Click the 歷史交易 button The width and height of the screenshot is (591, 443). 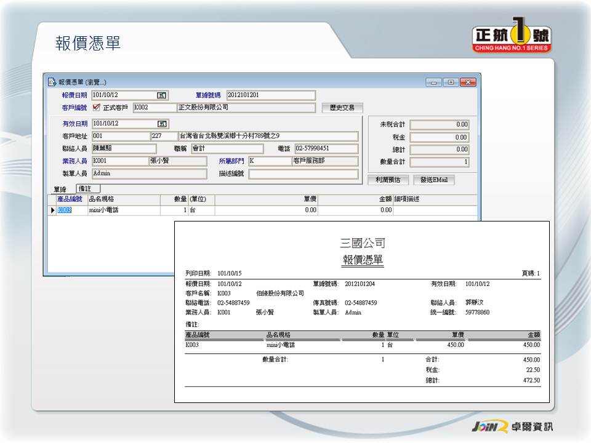point(342,108)
